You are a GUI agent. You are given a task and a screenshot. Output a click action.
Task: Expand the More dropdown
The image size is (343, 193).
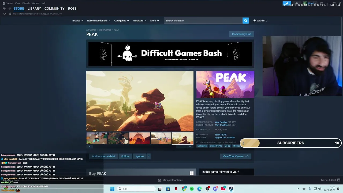[x=155, y=21]
